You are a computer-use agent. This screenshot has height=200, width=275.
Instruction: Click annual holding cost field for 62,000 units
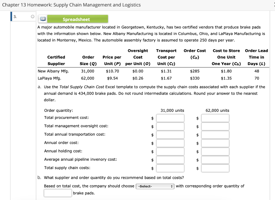[215, 151]
